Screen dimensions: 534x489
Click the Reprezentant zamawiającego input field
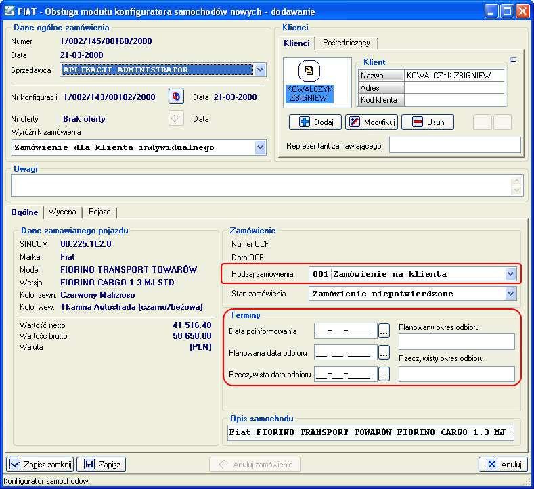click(455, 145)
